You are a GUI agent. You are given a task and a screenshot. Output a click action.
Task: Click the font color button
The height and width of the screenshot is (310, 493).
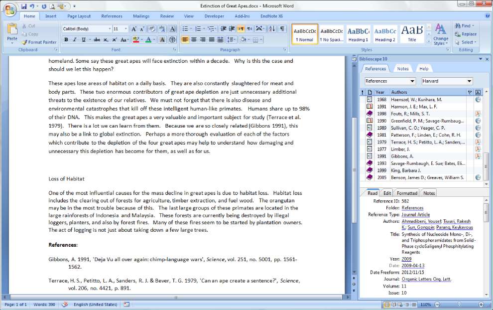(148, 40)
